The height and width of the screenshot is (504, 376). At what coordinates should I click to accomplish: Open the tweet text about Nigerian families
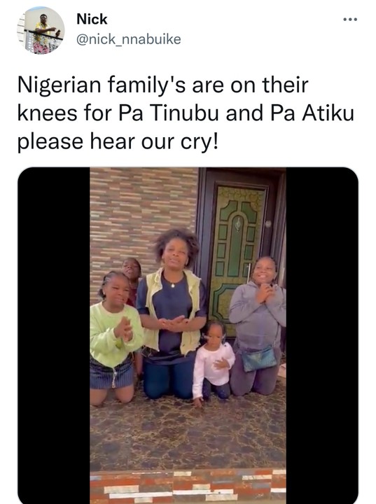(186, 113)
